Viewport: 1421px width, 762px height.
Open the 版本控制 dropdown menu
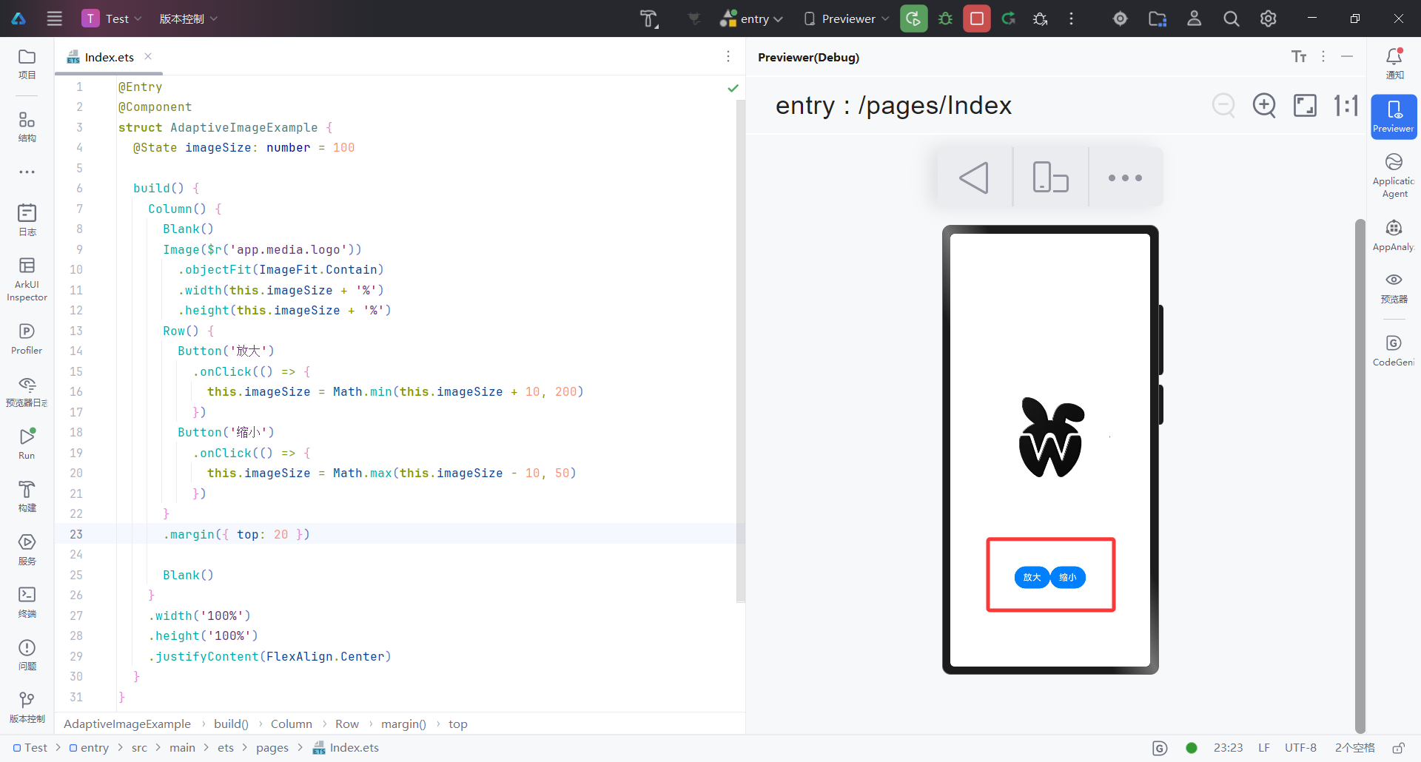click(189, 18)
